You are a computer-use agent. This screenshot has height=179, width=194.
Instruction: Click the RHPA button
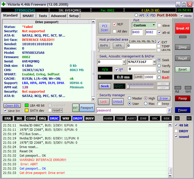(x=104, y=46)
